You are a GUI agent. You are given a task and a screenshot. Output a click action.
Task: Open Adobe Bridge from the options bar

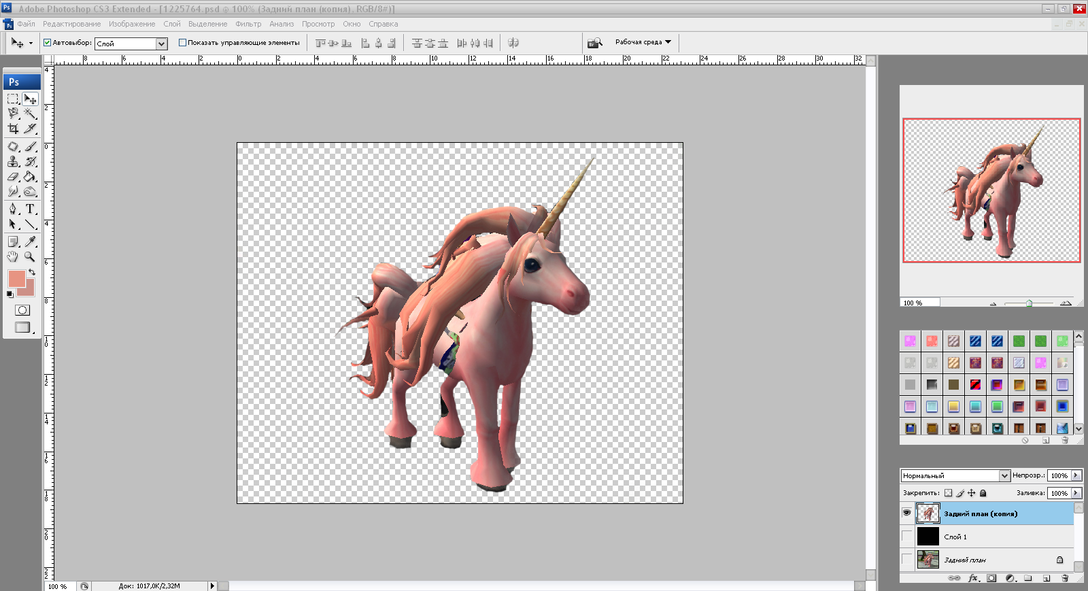click(595, 43)
